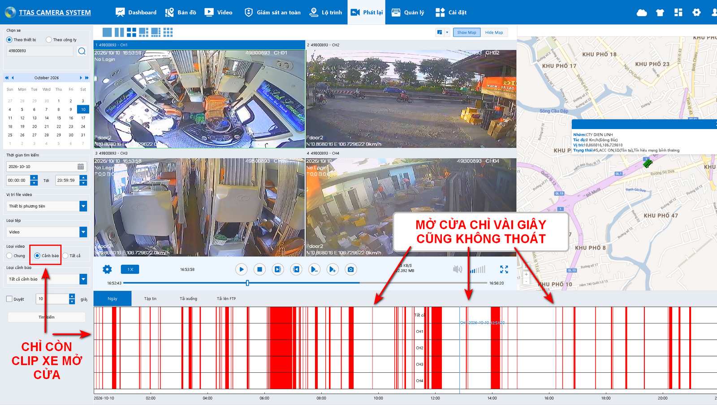This screenshot has height=405, width=717.
Task: Click the '1X' speed button
Action: [130, 269]
